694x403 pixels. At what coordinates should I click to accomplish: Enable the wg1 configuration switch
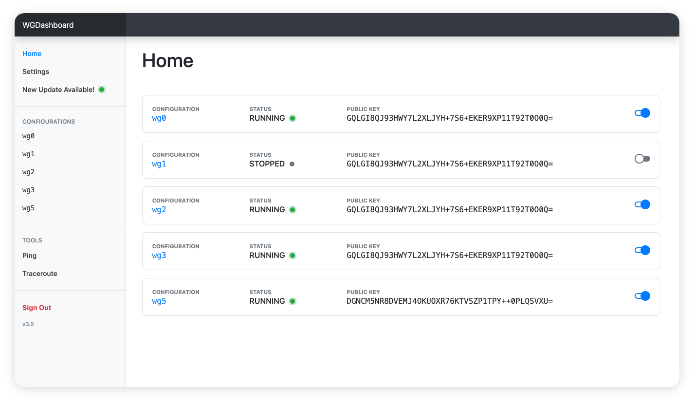(x=642, y=159)
